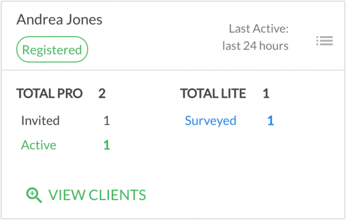Click the TOTAL PRO count 2
Viewport: 346px width, 220px height.
(x=102, y=94)
